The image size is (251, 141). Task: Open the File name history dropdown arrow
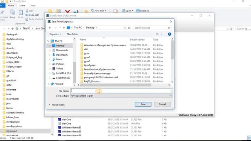tap(171, 91)
